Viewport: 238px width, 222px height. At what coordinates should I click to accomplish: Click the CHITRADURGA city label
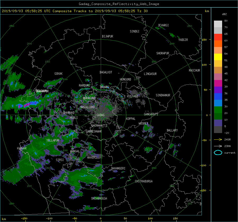[144, 181]
